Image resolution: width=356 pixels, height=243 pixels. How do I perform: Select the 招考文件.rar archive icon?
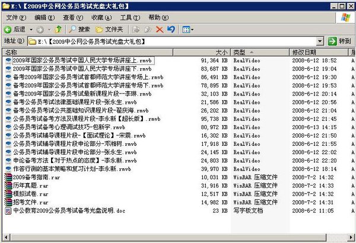point(8,202)
